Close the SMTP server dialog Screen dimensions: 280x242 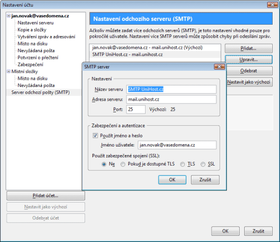click(x=220, y=67)
